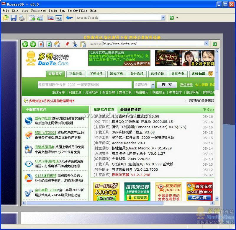Click the red pushpin sticky icon

click(67, 44)
